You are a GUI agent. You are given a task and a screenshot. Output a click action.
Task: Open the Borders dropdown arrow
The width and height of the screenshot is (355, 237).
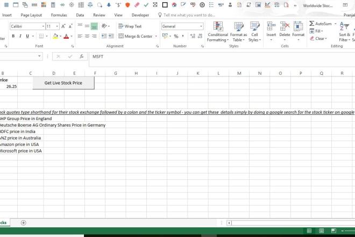(47, 36)
